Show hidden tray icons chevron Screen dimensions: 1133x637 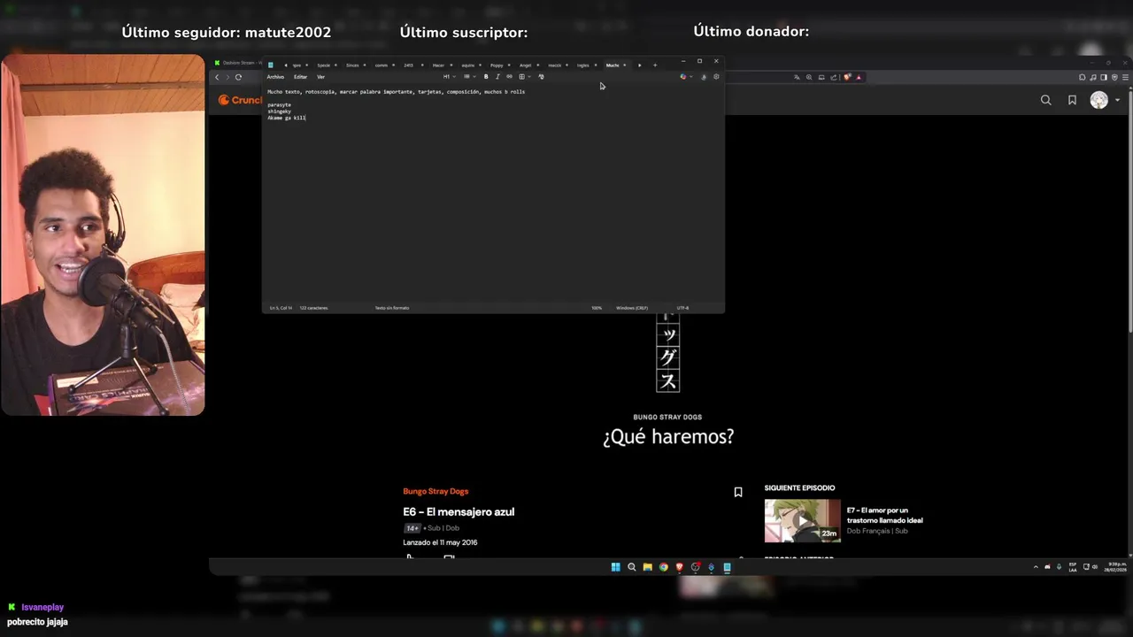pyautogui.click(x=1036, y=567)
